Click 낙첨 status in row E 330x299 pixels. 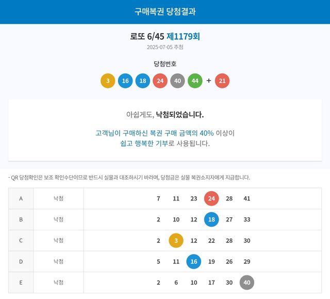58,282
